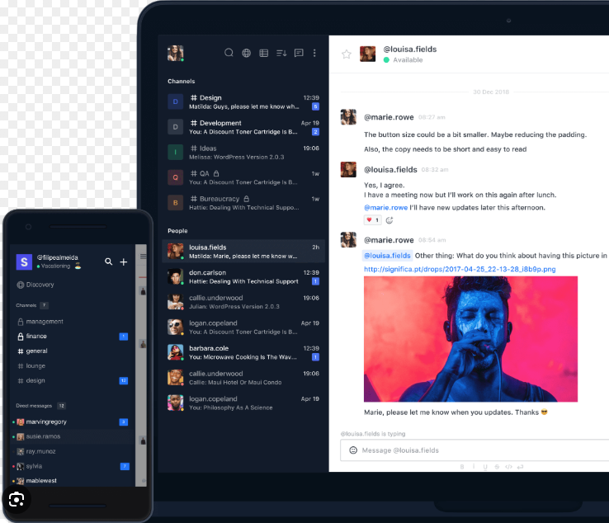Click the Development channel unread badge 2

[x=315, y=132]
